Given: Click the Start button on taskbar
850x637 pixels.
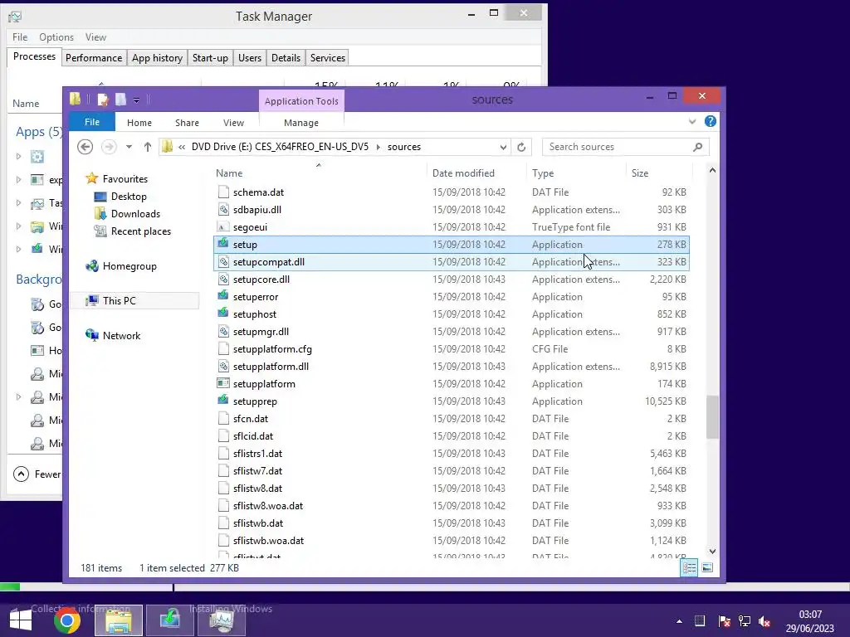Looking at the screenshot, I should pyautogui.click(x=21, y=620).
